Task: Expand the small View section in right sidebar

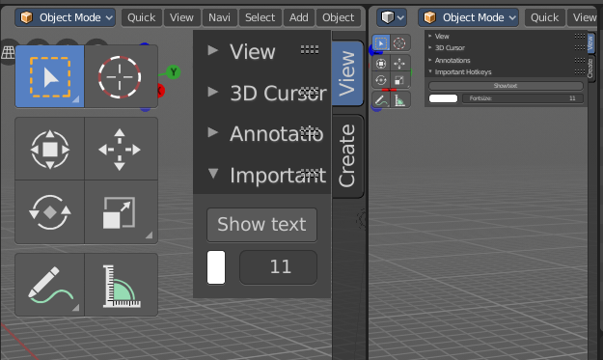Action: point(430,36)
